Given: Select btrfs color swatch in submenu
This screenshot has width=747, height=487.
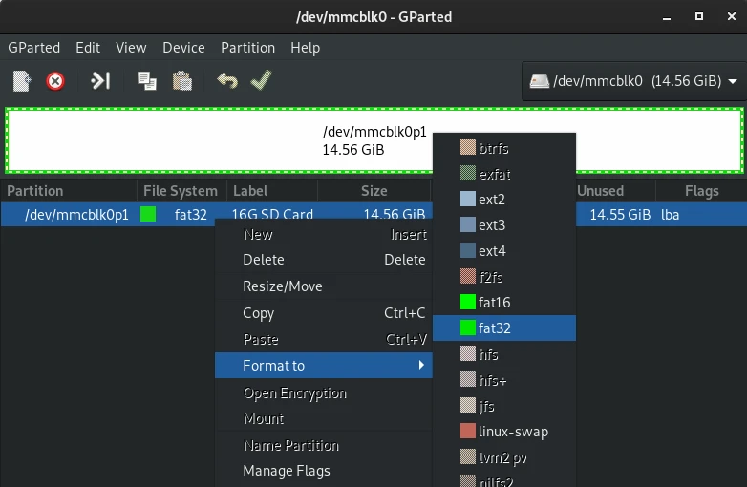Looking at the screenshot, I should pos(468,148).
